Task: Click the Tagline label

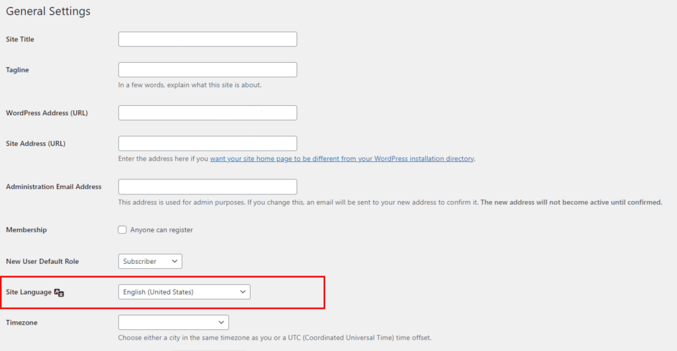Action: (x=17, y=70)
